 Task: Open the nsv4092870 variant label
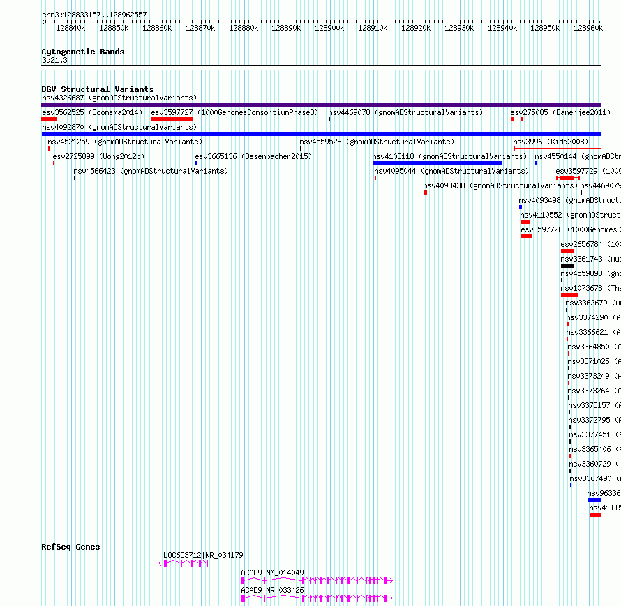click(x=119, y=127)
